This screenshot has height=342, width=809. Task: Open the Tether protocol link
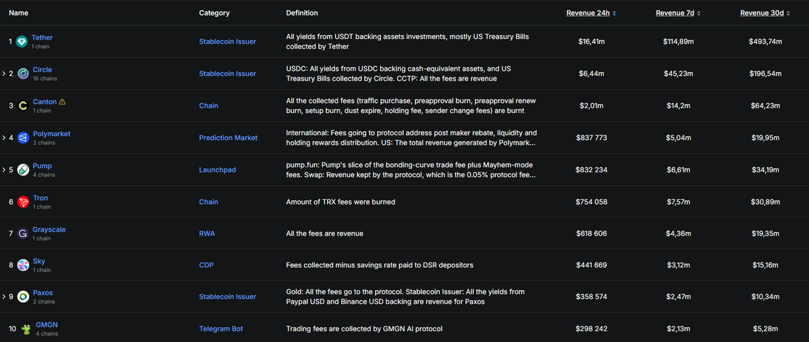point(42,38)
